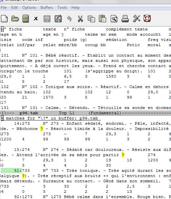Open a file with the folder icon

(x=15, y=19)
